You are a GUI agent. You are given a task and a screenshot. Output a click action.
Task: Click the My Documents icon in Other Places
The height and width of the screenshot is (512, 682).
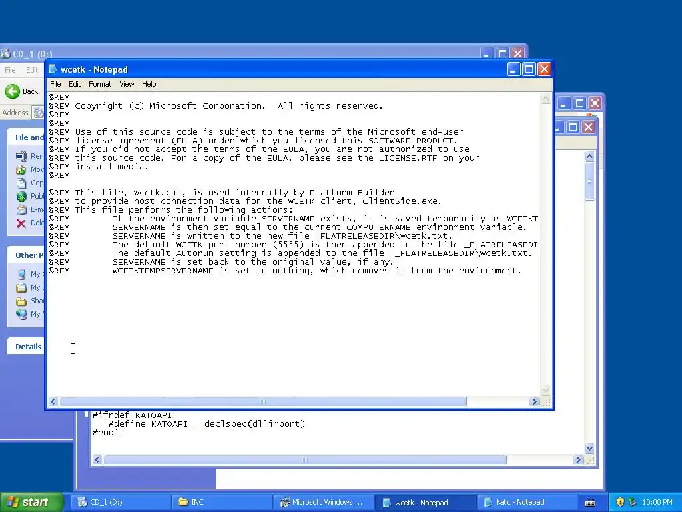click(x=21, y=287)
